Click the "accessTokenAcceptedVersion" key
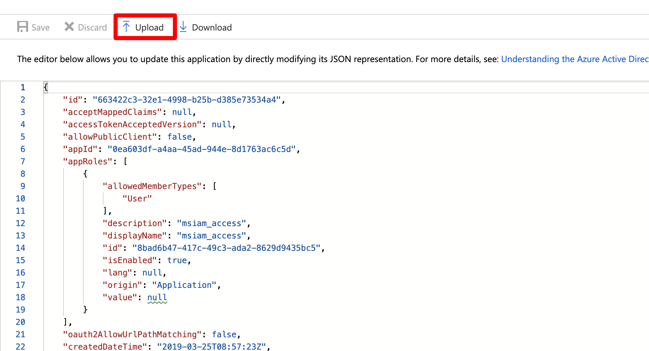 [x=132, y=125]
